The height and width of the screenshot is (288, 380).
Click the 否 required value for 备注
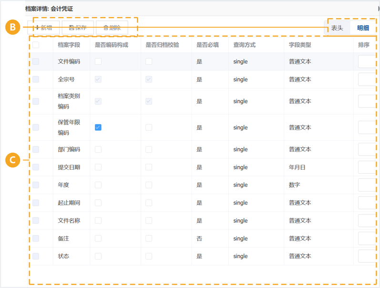[199, 238]
